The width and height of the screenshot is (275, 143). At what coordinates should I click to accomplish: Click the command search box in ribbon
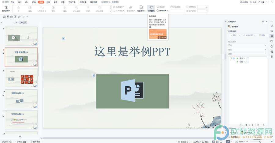(110, 2)
